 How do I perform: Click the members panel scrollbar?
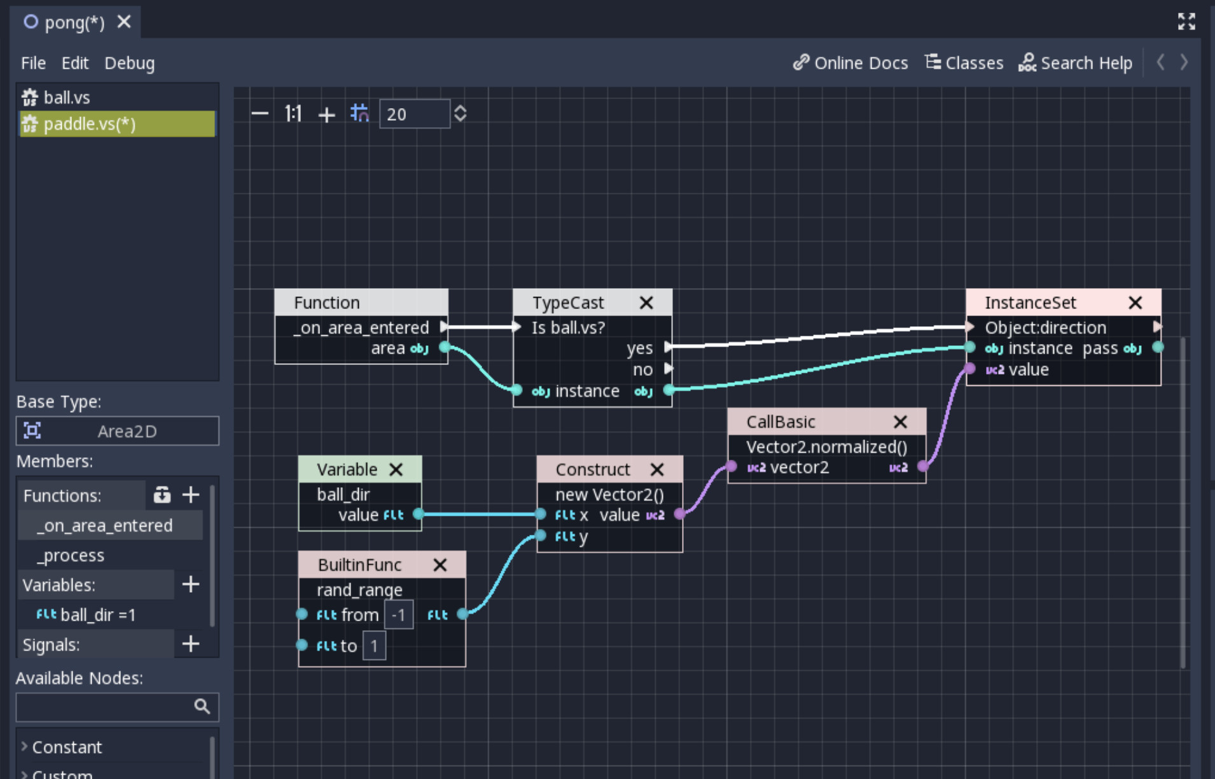212,556
